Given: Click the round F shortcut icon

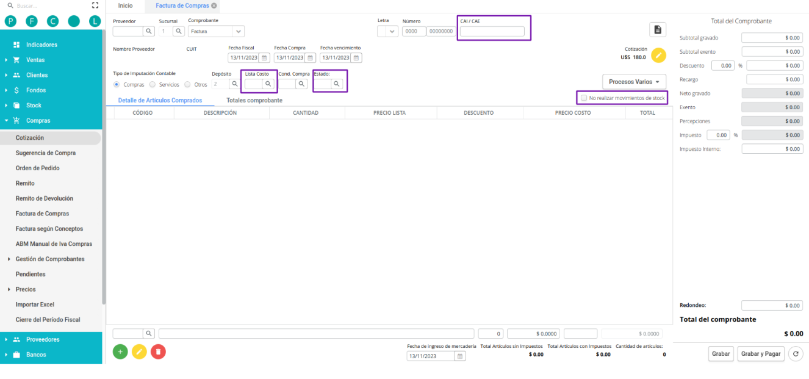Looking at the screenshot, I should (x=32, y=21).
